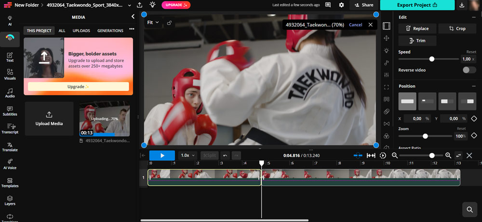Switch to the UPLOADS tab

81,30
